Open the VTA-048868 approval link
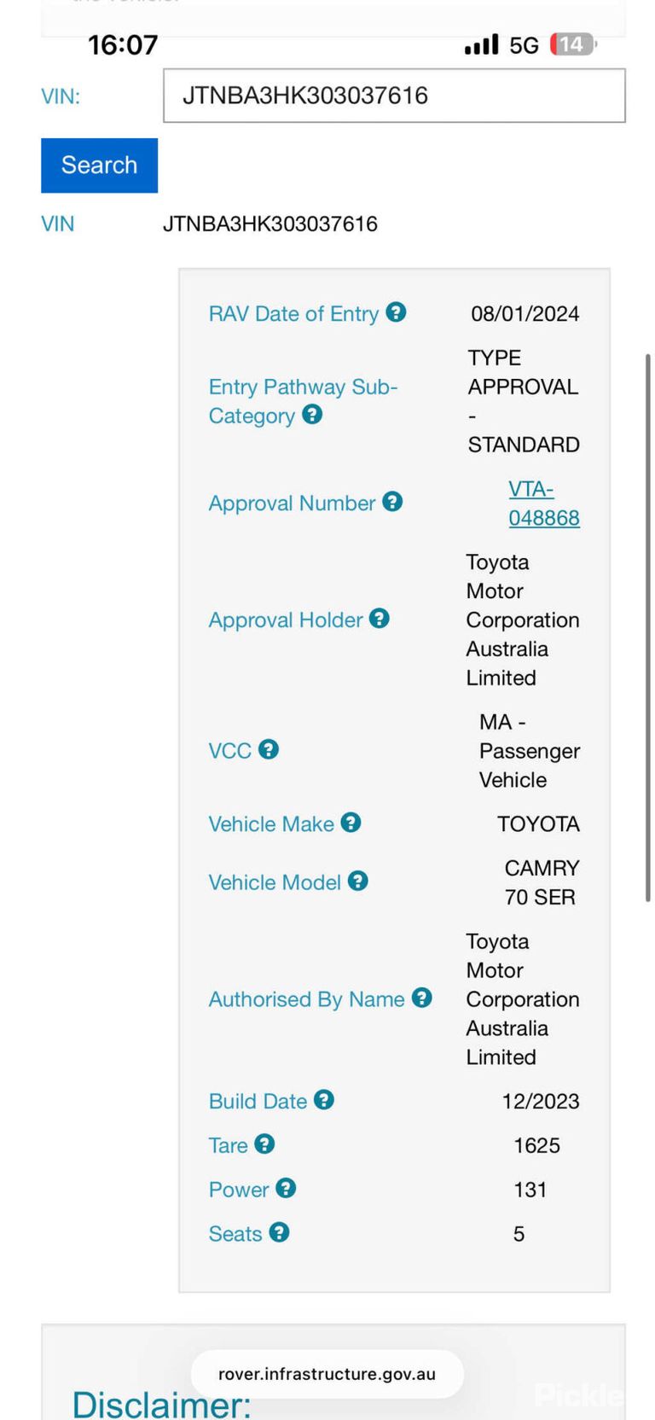 click(544, 503)
